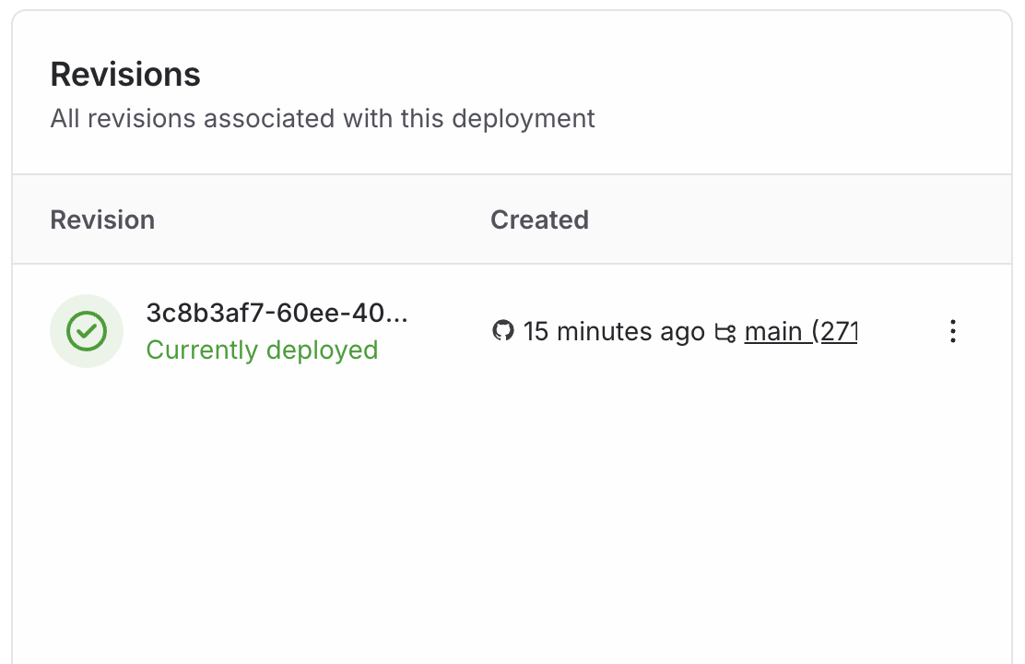
Task: Click the green checkmark status icon
Action: 87,331
